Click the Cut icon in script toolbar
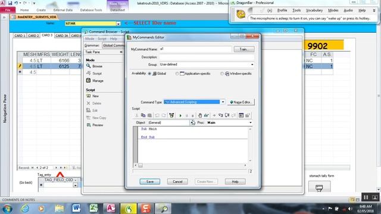 click(x=137, y=115)
